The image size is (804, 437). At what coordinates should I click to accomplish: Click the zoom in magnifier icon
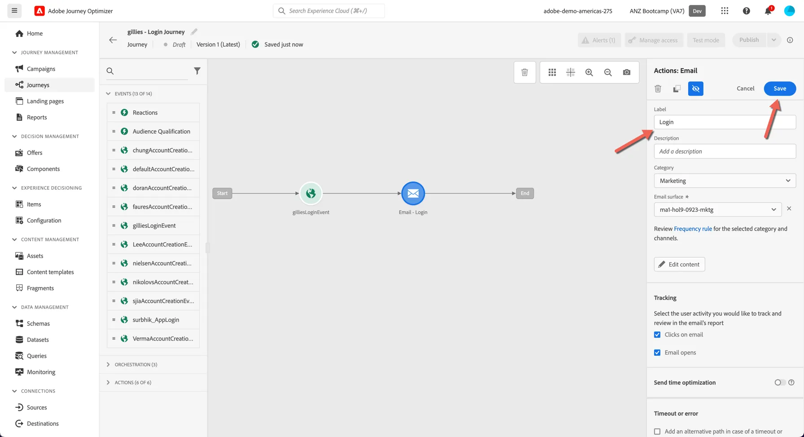[589, 72]
